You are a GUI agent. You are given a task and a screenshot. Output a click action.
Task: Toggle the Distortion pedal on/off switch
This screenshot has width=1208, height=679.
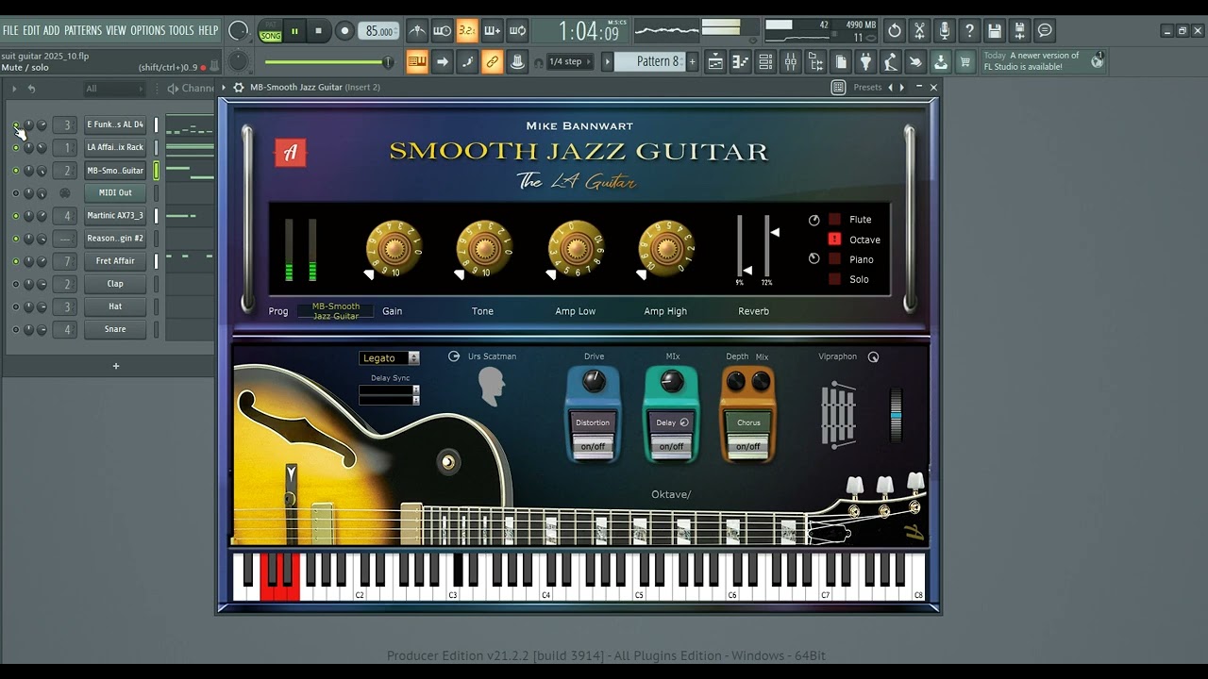(593, 446)
